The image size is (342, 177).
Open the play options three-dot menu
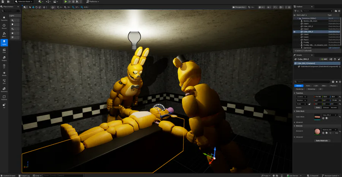pos(81,2)
